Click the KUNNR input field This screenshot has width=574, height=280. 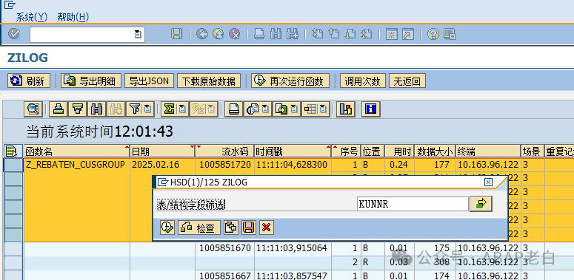413,204
